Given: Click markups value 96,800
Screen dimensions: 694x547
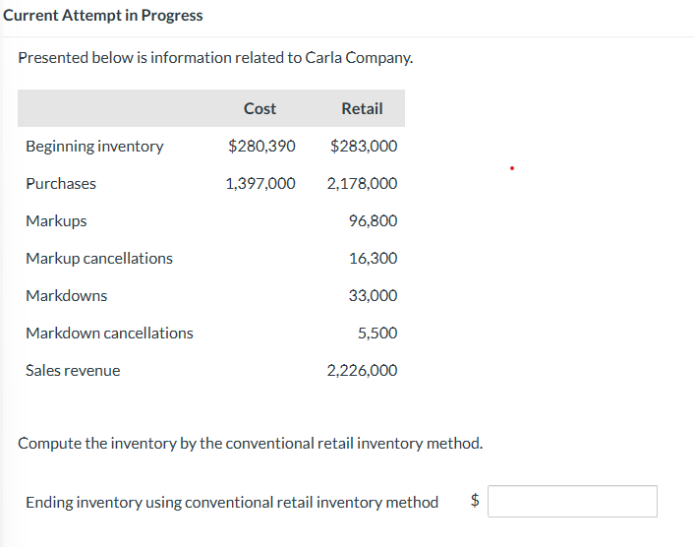Looking at the screenshot, I should [x=374, y=220].
